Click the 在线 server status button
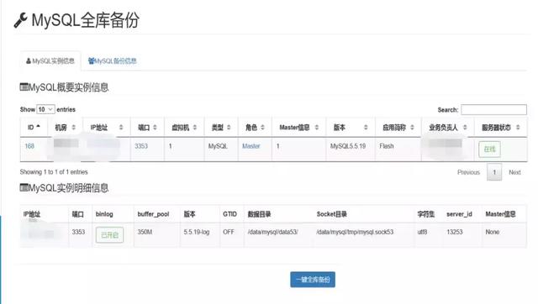The height and width of the screenshot is (304, 538). click(x=489, y=149)
